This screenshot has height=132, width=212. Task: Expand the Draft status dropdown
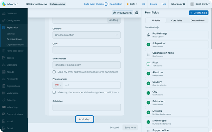[132, 4]
